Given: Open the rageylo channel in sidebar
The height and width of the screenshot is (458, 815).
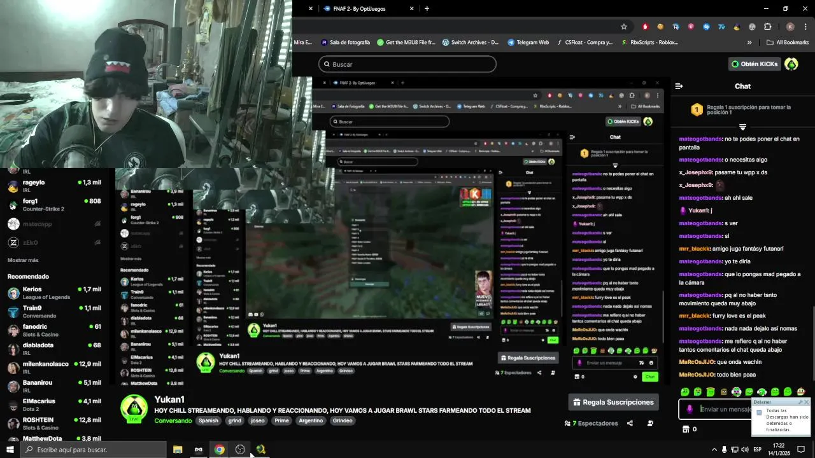Looking at the screenshot, I should (54, 186).
